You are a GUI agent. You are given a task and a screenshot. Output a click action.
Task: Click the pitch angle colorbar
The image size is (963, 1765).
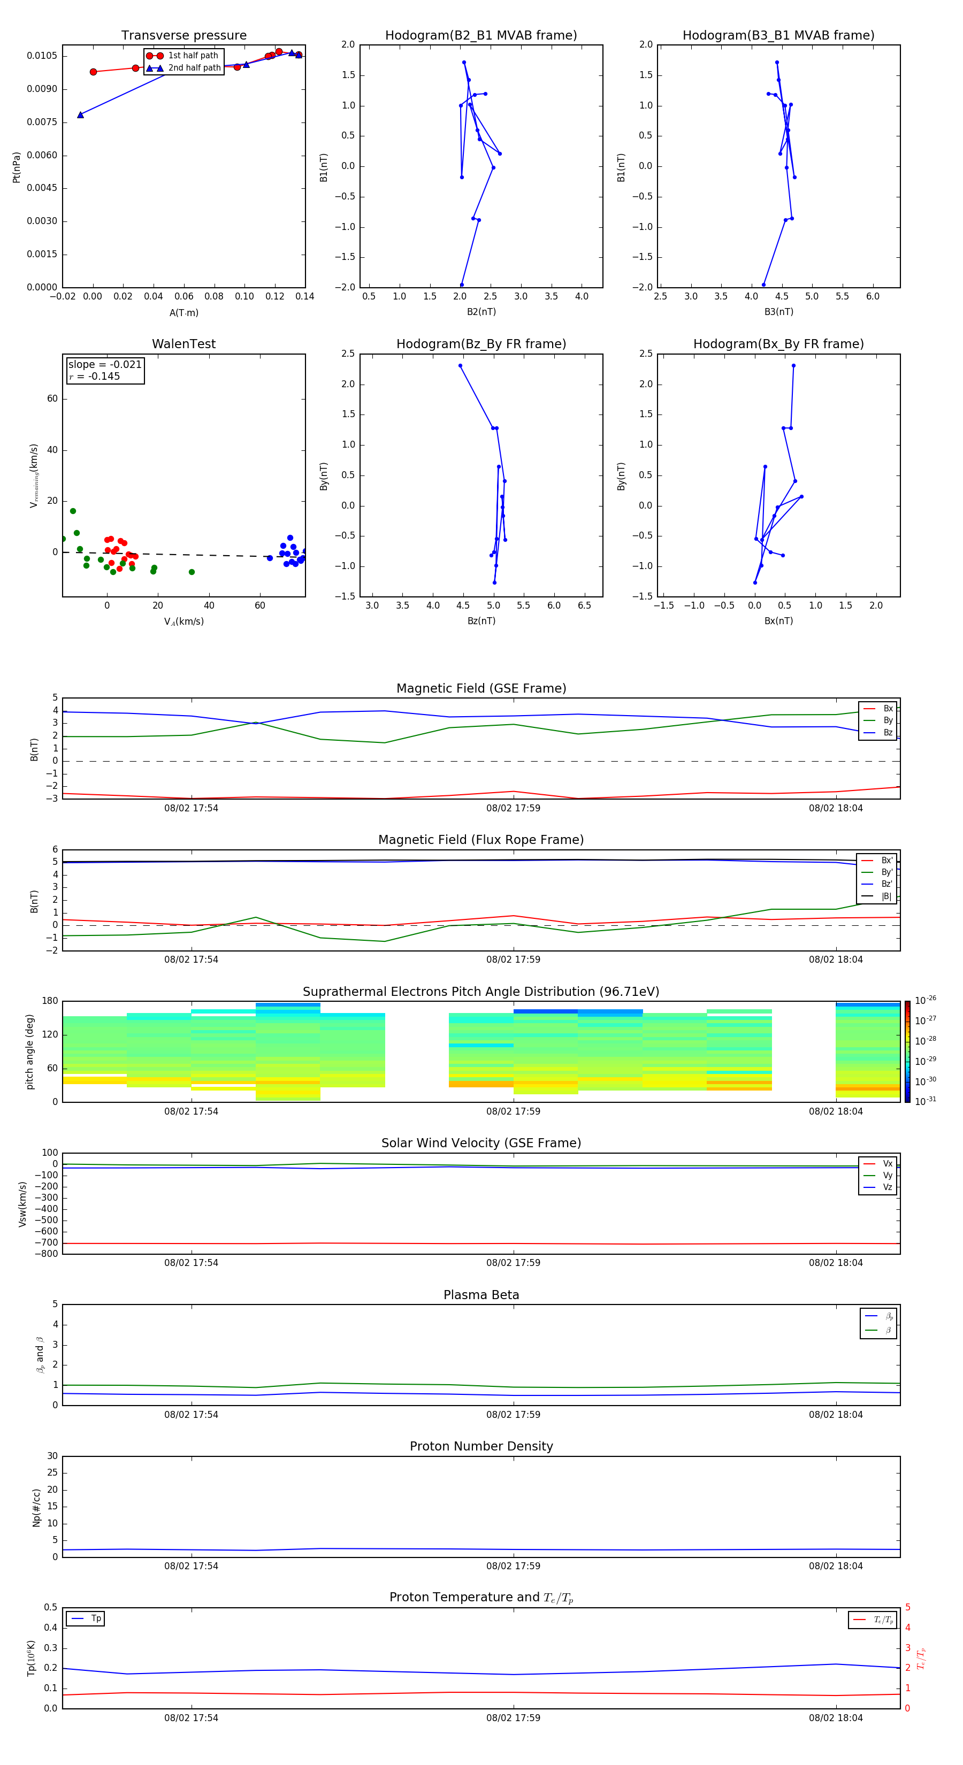907,1053
